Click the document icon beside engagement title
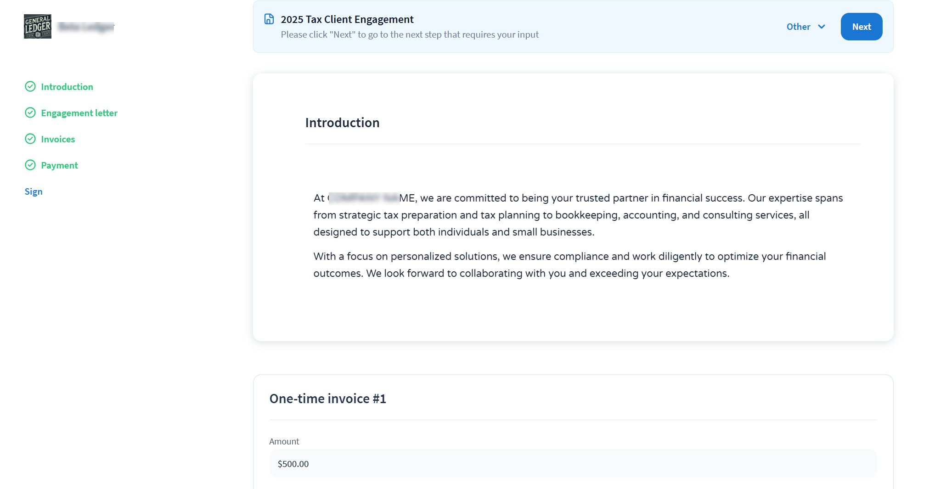The width and height of the screenshot is (935, 489). (x=269, y=19)
